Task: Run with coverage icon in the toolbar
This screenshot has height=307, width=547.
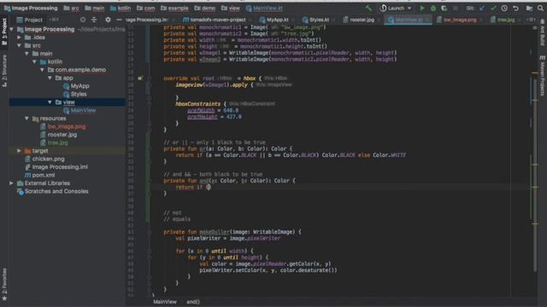Action: point(444,8)
